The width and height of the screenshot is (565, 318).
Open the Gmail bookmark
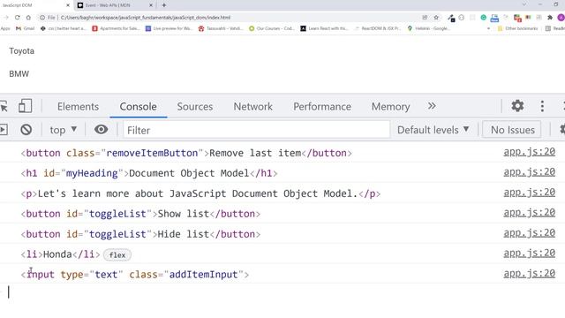pos(26,28)
